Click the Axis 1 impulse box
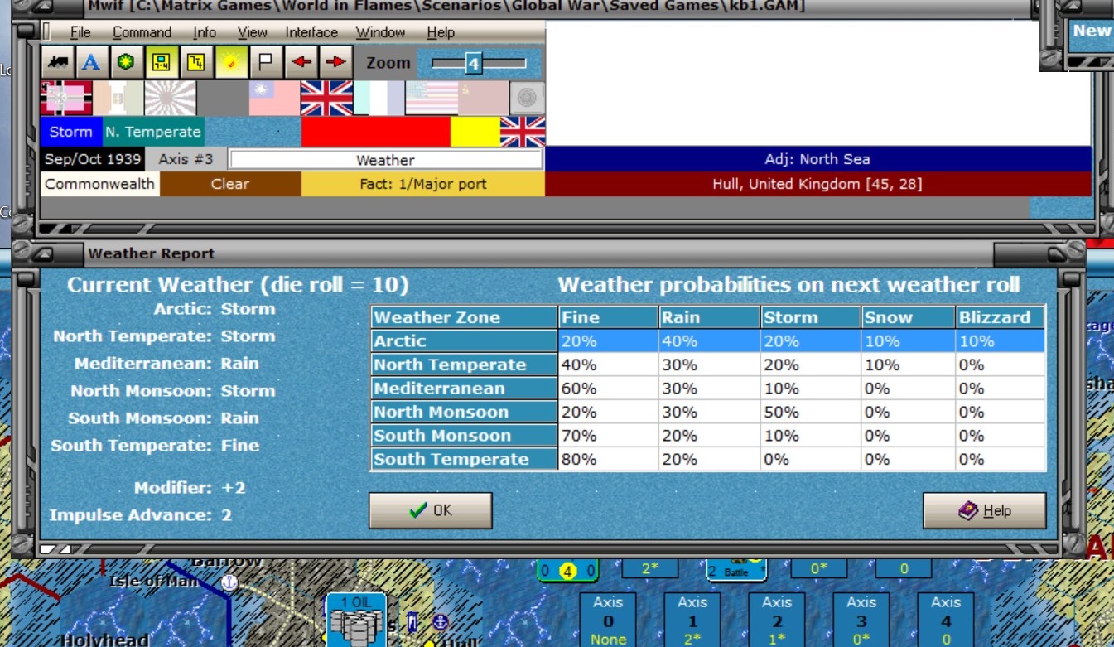1114x647 pixels. 692,620
